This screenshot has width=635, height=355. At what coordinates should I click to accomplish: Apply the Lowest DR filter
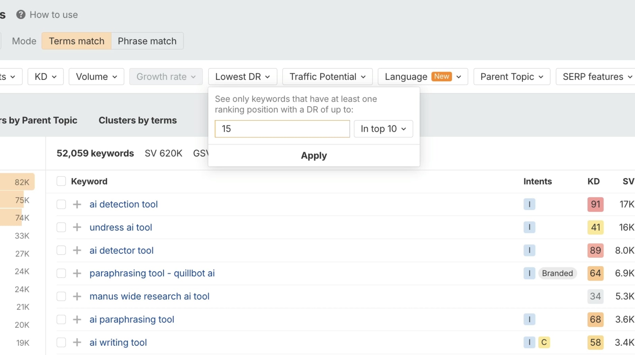pos(314,155)
